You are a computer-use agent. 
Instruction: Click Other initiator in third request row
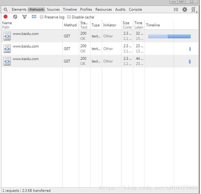[108, 61]
